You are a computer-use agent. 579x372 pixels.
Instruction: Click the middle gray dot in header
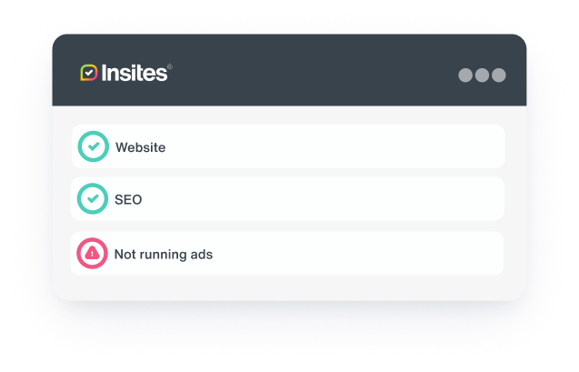[482, 75]
